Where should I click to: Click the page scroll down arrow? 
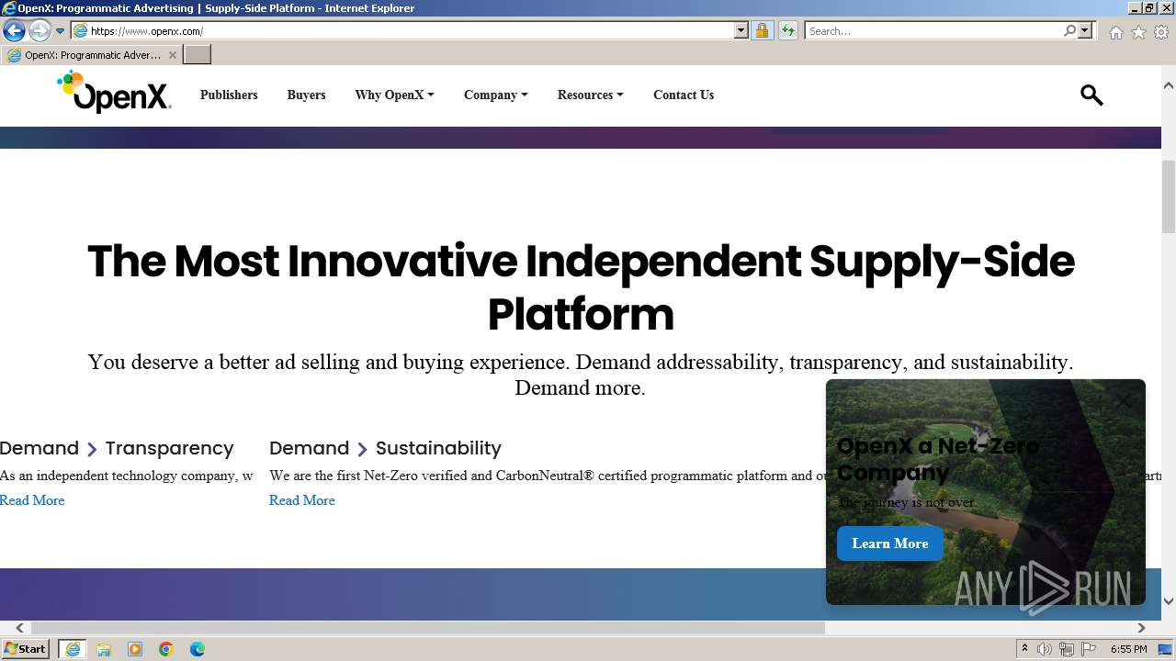(1169, 601)
